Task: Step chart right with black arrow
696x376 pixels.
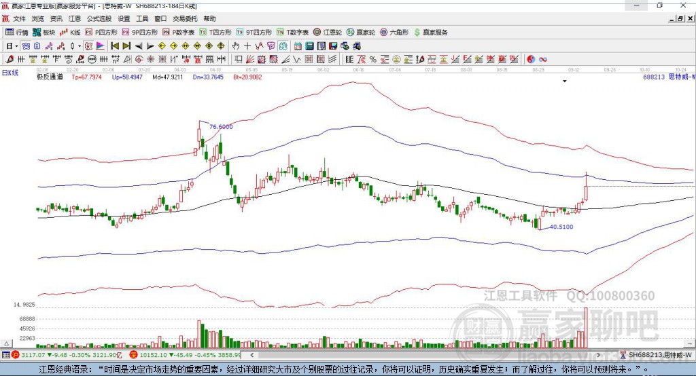Action: [150, 46]
